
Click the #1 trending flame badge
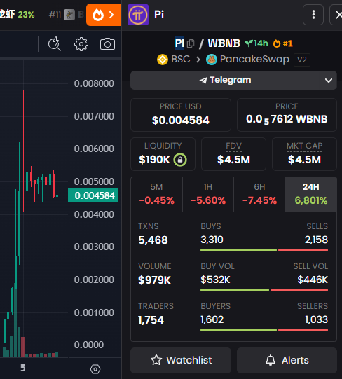coord(283,43)
